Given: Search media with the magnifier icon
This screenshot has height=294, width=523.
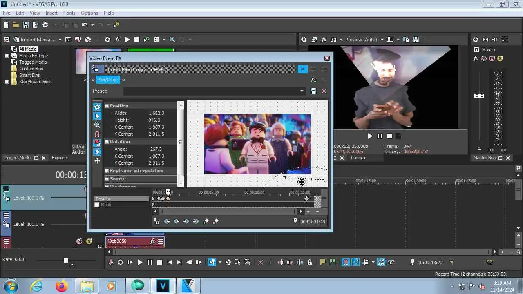Looking at the screenshot, I should click(172, 40).
